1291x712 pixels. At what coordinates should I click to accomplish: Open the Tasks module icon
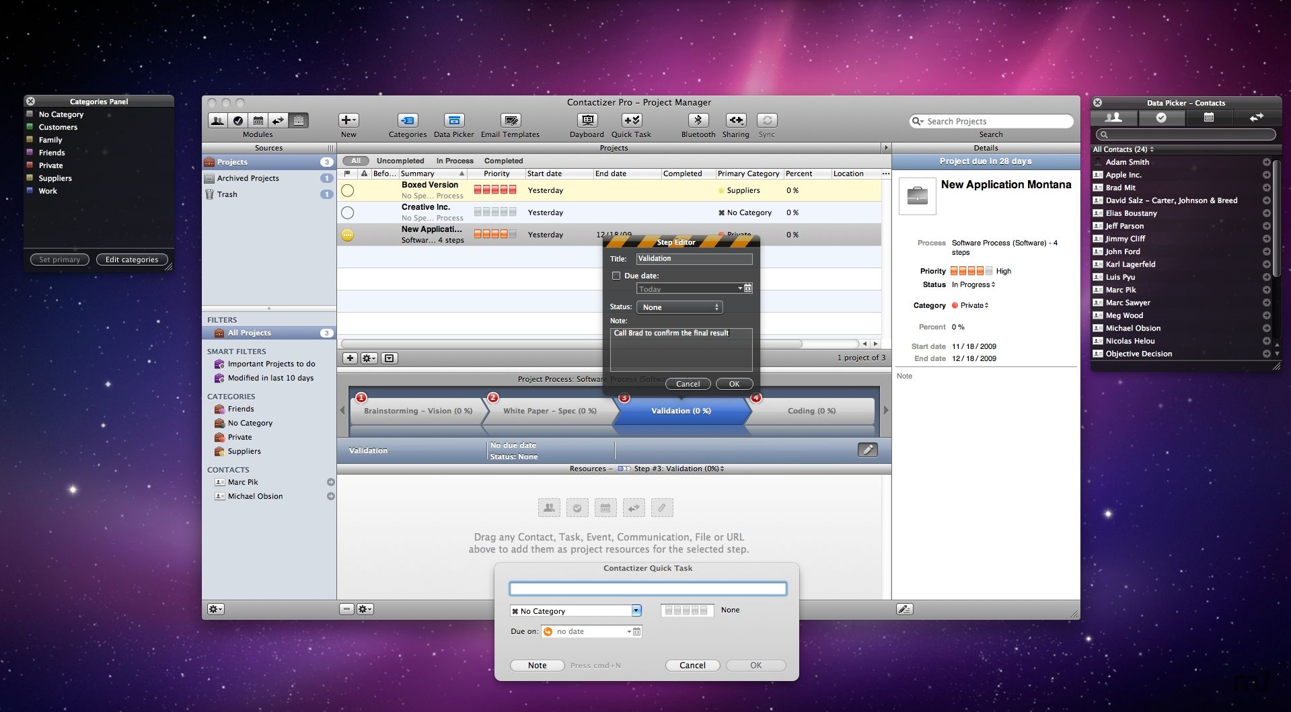(x=238, y=120)
